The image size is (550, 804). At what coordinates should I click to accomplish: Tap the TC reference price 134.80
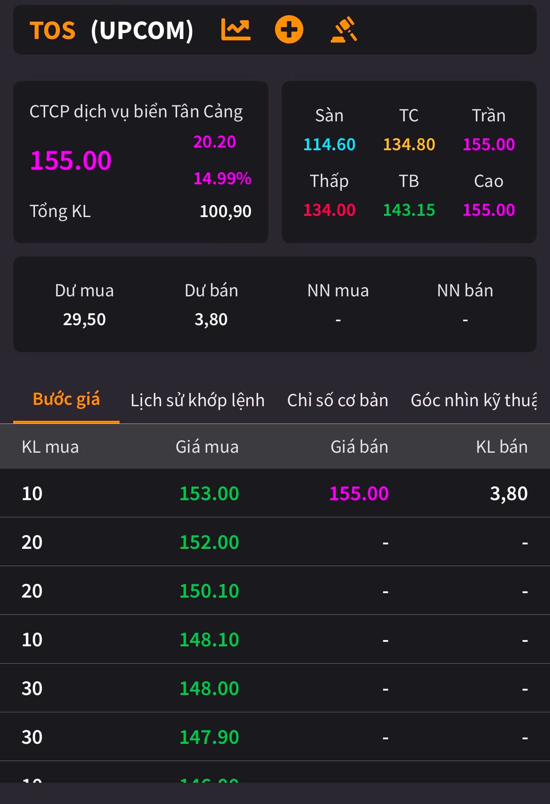pos(409,144)
